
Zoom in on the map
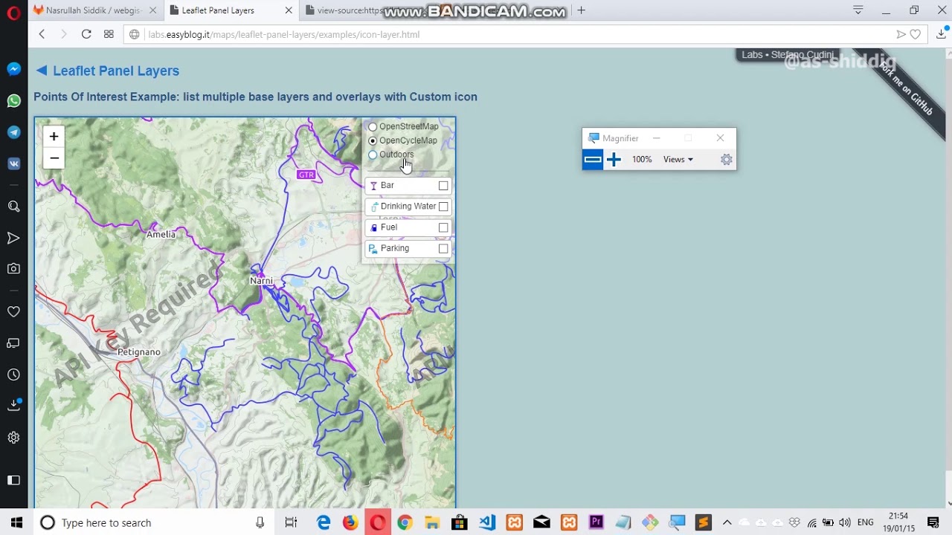[54, 137]
